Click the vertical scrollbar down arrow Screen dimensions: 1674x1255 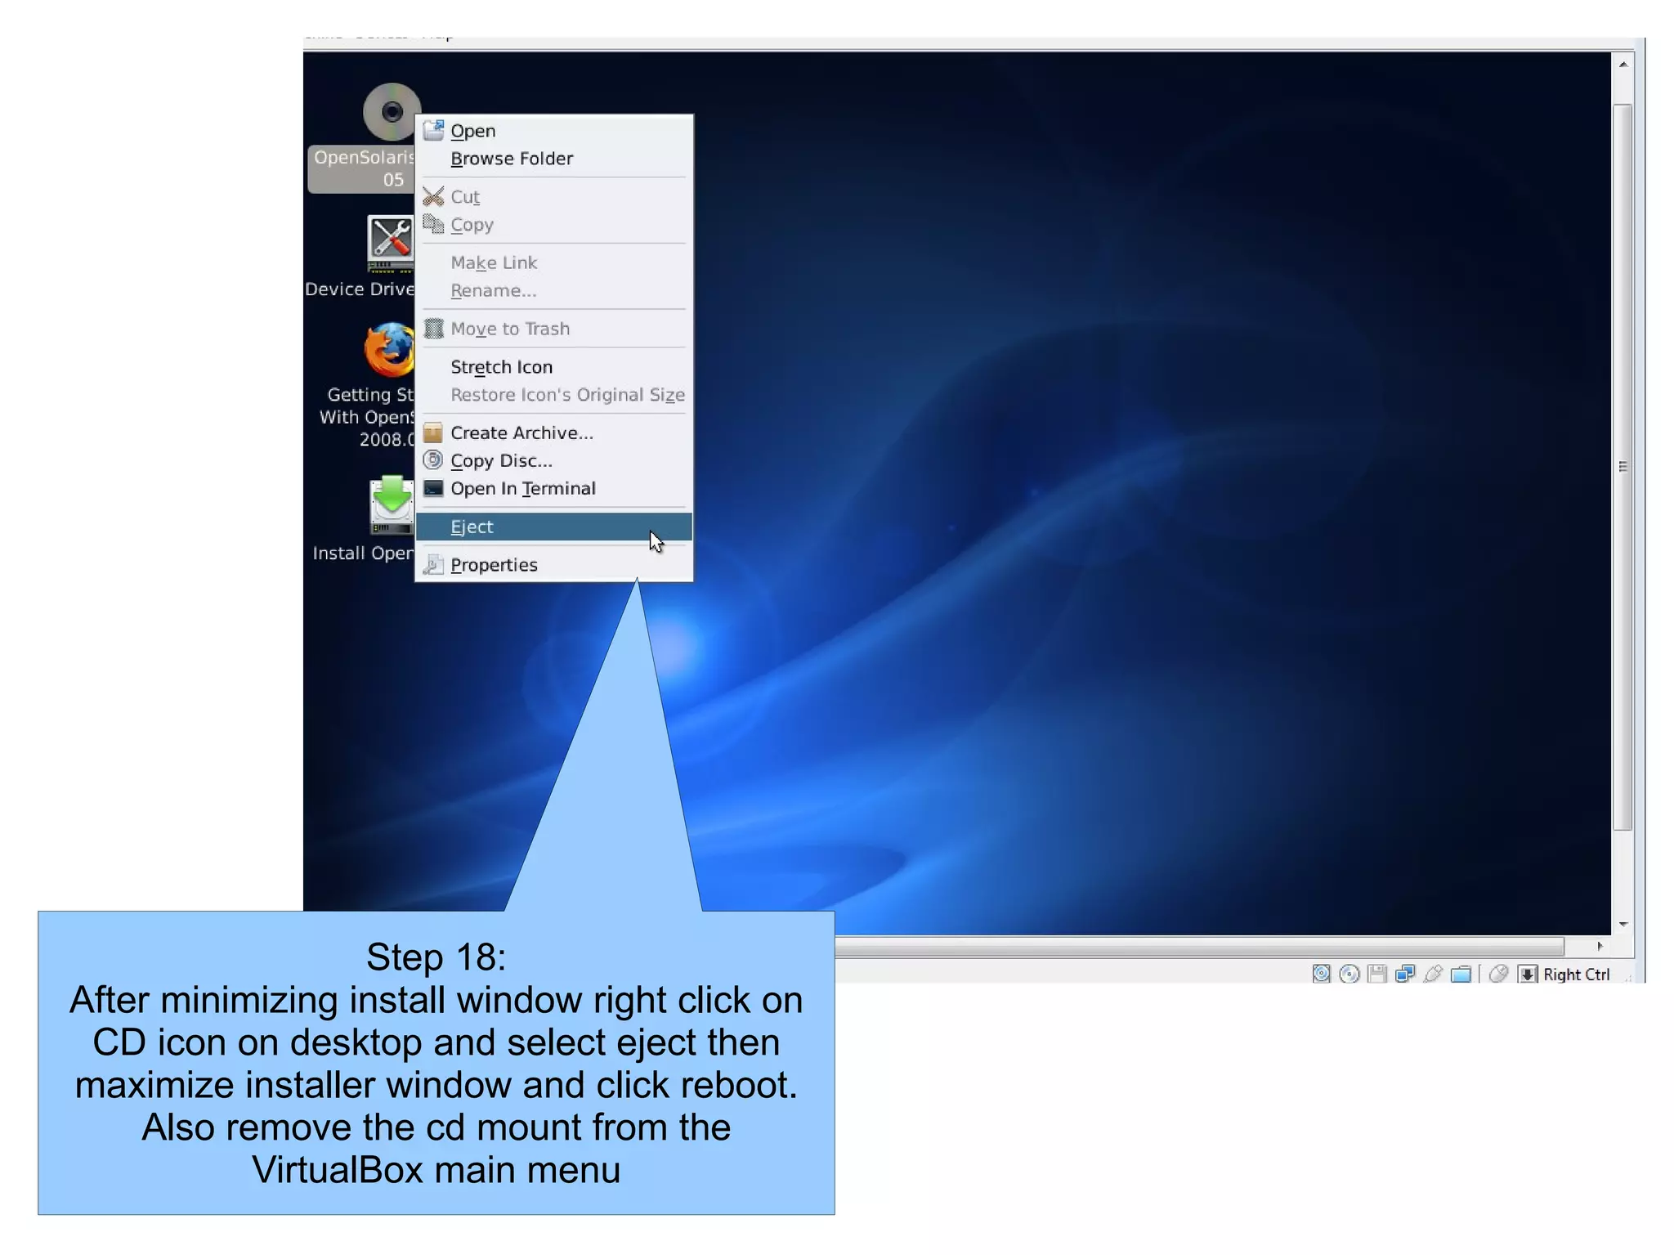[1623, 925]
